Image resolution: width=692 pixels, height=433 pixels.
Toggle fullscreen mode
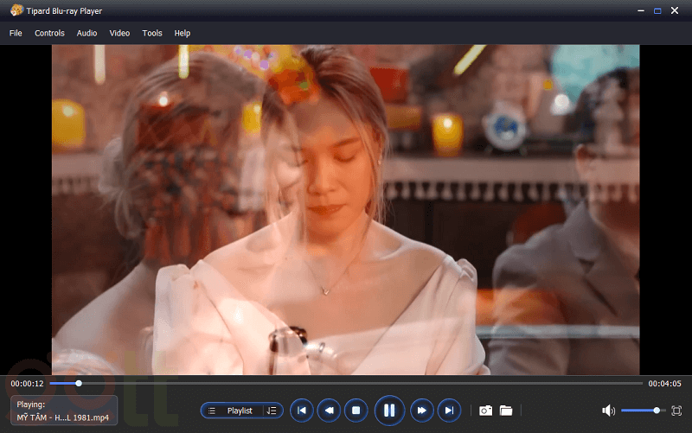coord(676,410)
